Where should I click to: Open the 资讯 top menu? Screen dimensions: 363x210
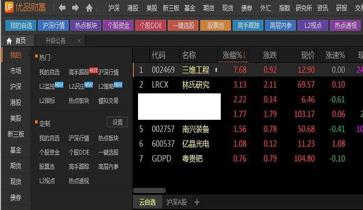pos(323,8)
